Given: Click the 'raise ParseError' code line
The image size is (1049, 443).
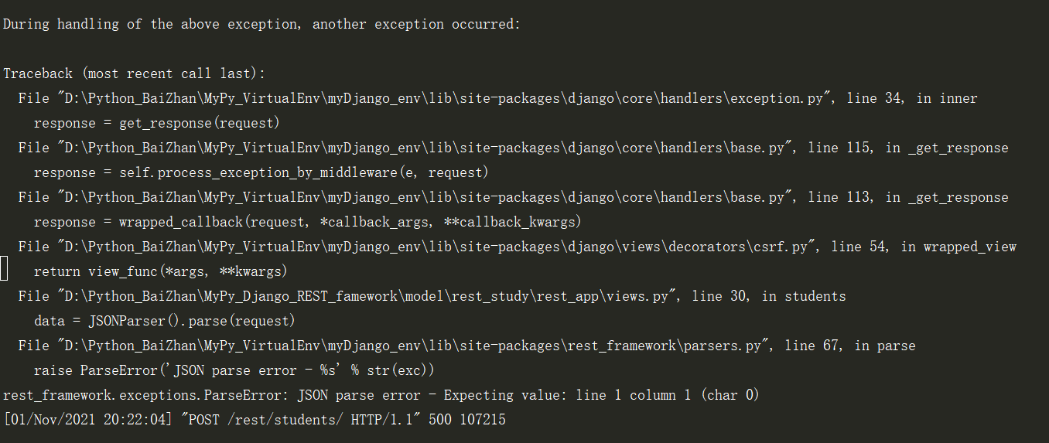Looking at the screenshot, I should point(234,371).
